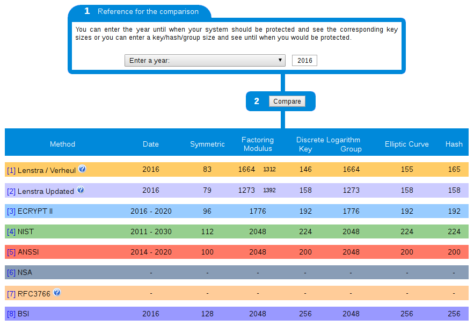Screen dimensions: 474x326
Task: Click factoring modulus 1664 in Lenstra / Verheul row
Action: 247,169
